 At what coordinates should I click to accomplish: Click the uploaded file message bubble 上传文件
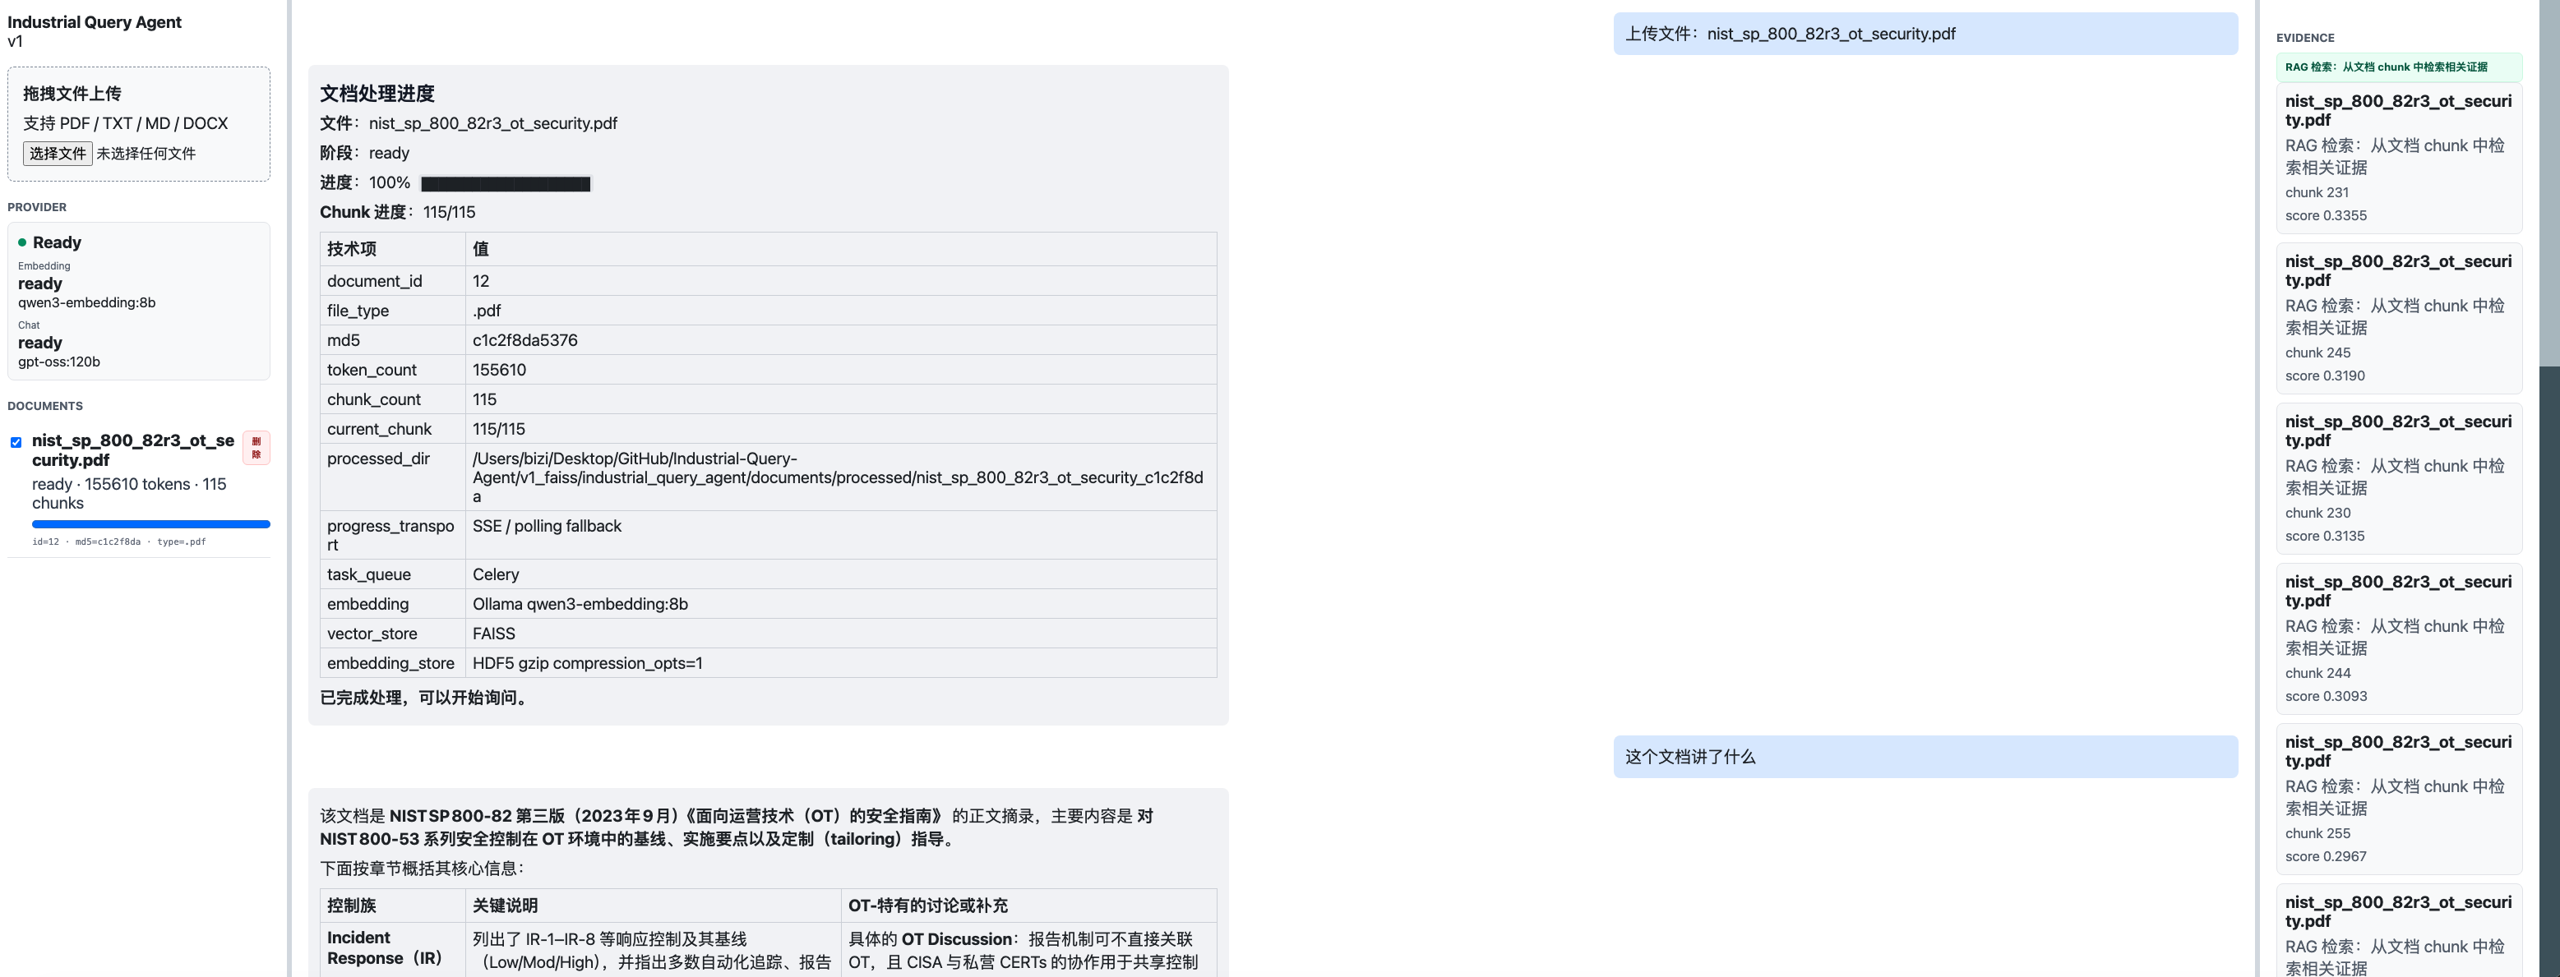[1925, 34]
